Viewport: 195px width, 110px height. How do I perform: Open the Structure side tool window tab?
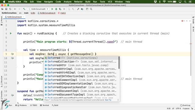[2, 82]
